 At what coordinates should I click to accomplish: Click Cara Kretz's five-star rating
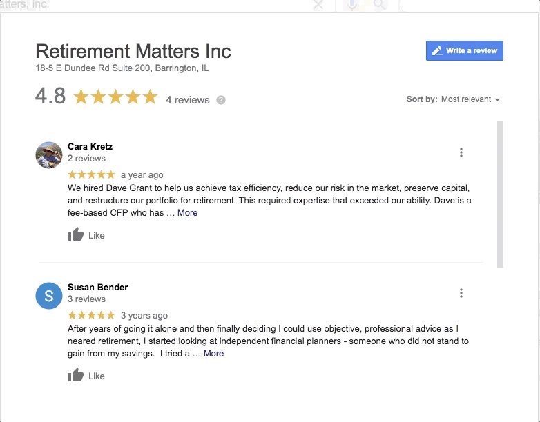tap(91, 175)
